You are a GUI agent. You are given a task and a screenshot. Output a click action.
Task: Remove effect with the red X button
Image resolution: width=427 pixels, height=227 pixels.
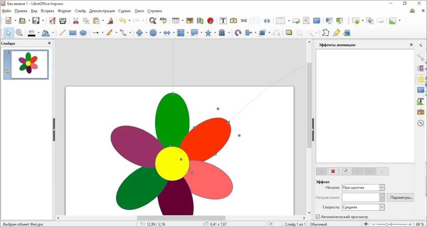point(333,171)
